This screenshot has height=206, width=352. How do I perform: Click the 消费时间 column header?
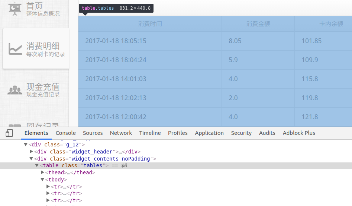point(150,24)
